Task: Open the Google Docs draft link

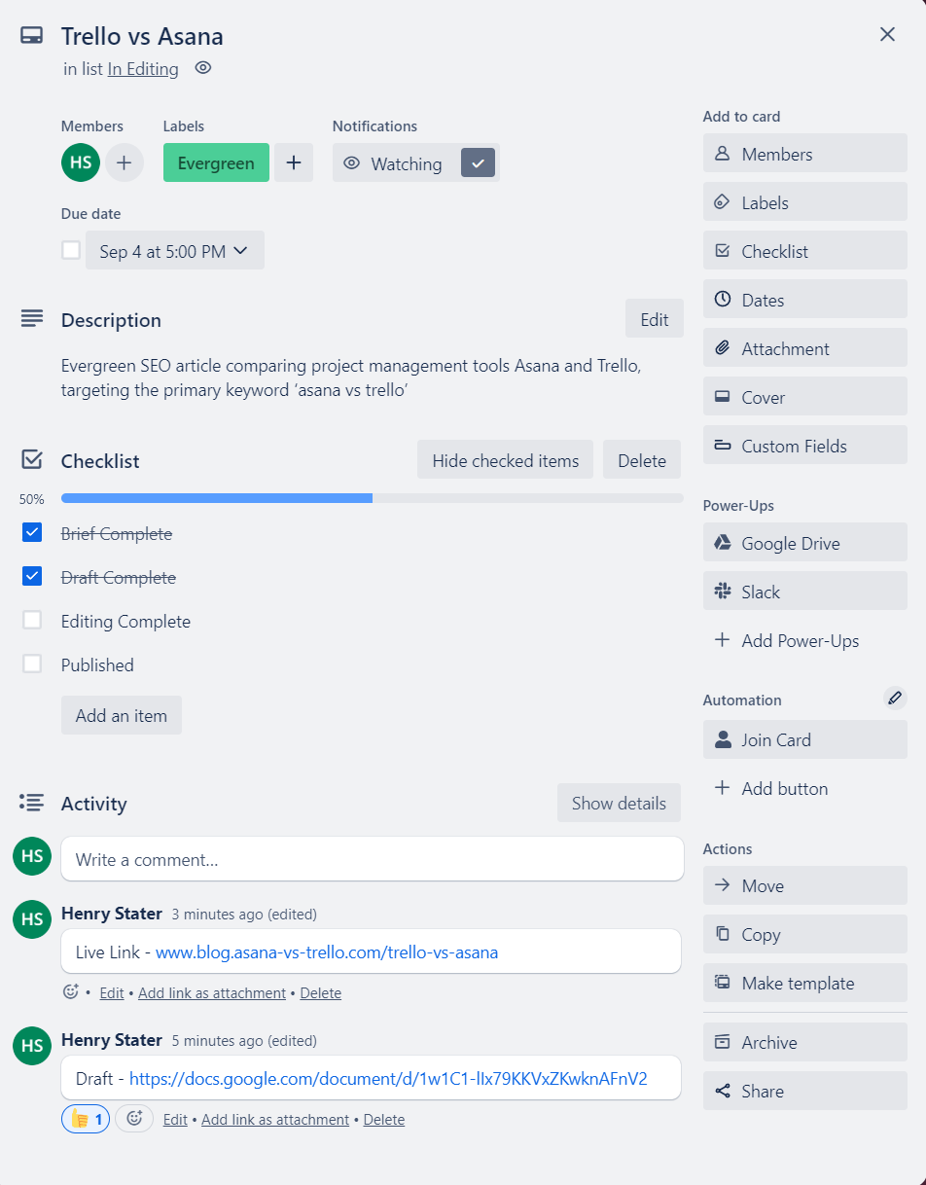Action: 388,1078
